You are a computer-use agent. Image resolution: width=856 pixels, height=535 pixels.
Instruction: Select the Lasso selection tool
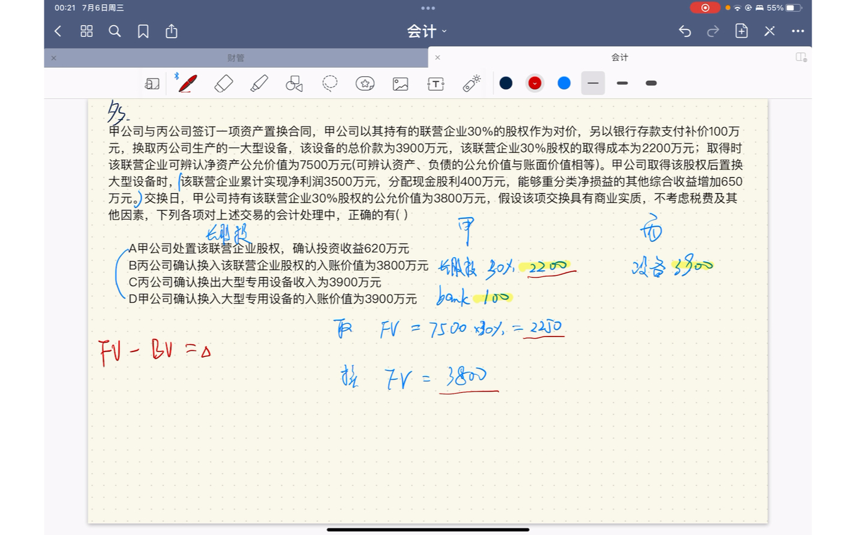[x=329, y=83]
